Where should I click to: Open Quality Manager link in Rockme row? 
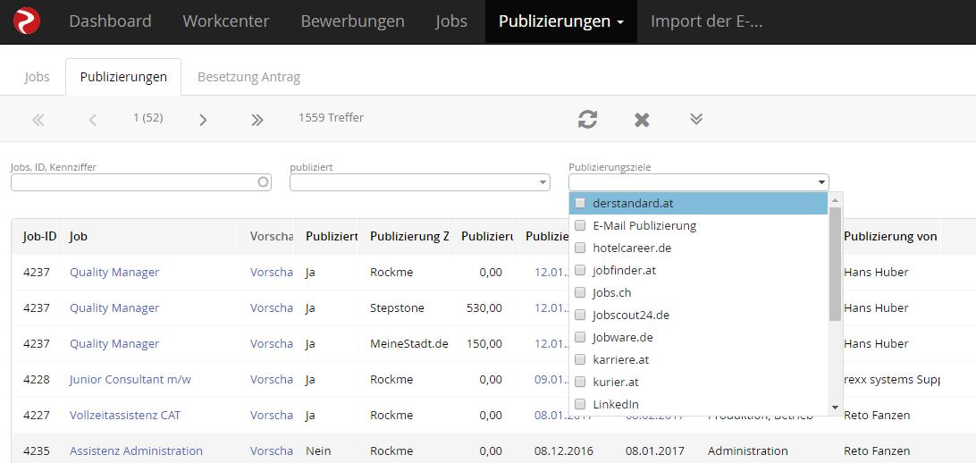coord(114,272)
